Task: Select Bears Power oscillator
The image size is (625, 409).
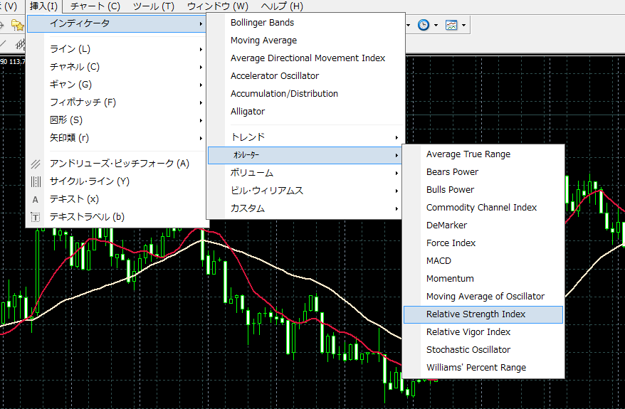Action: tap(483, 172)
